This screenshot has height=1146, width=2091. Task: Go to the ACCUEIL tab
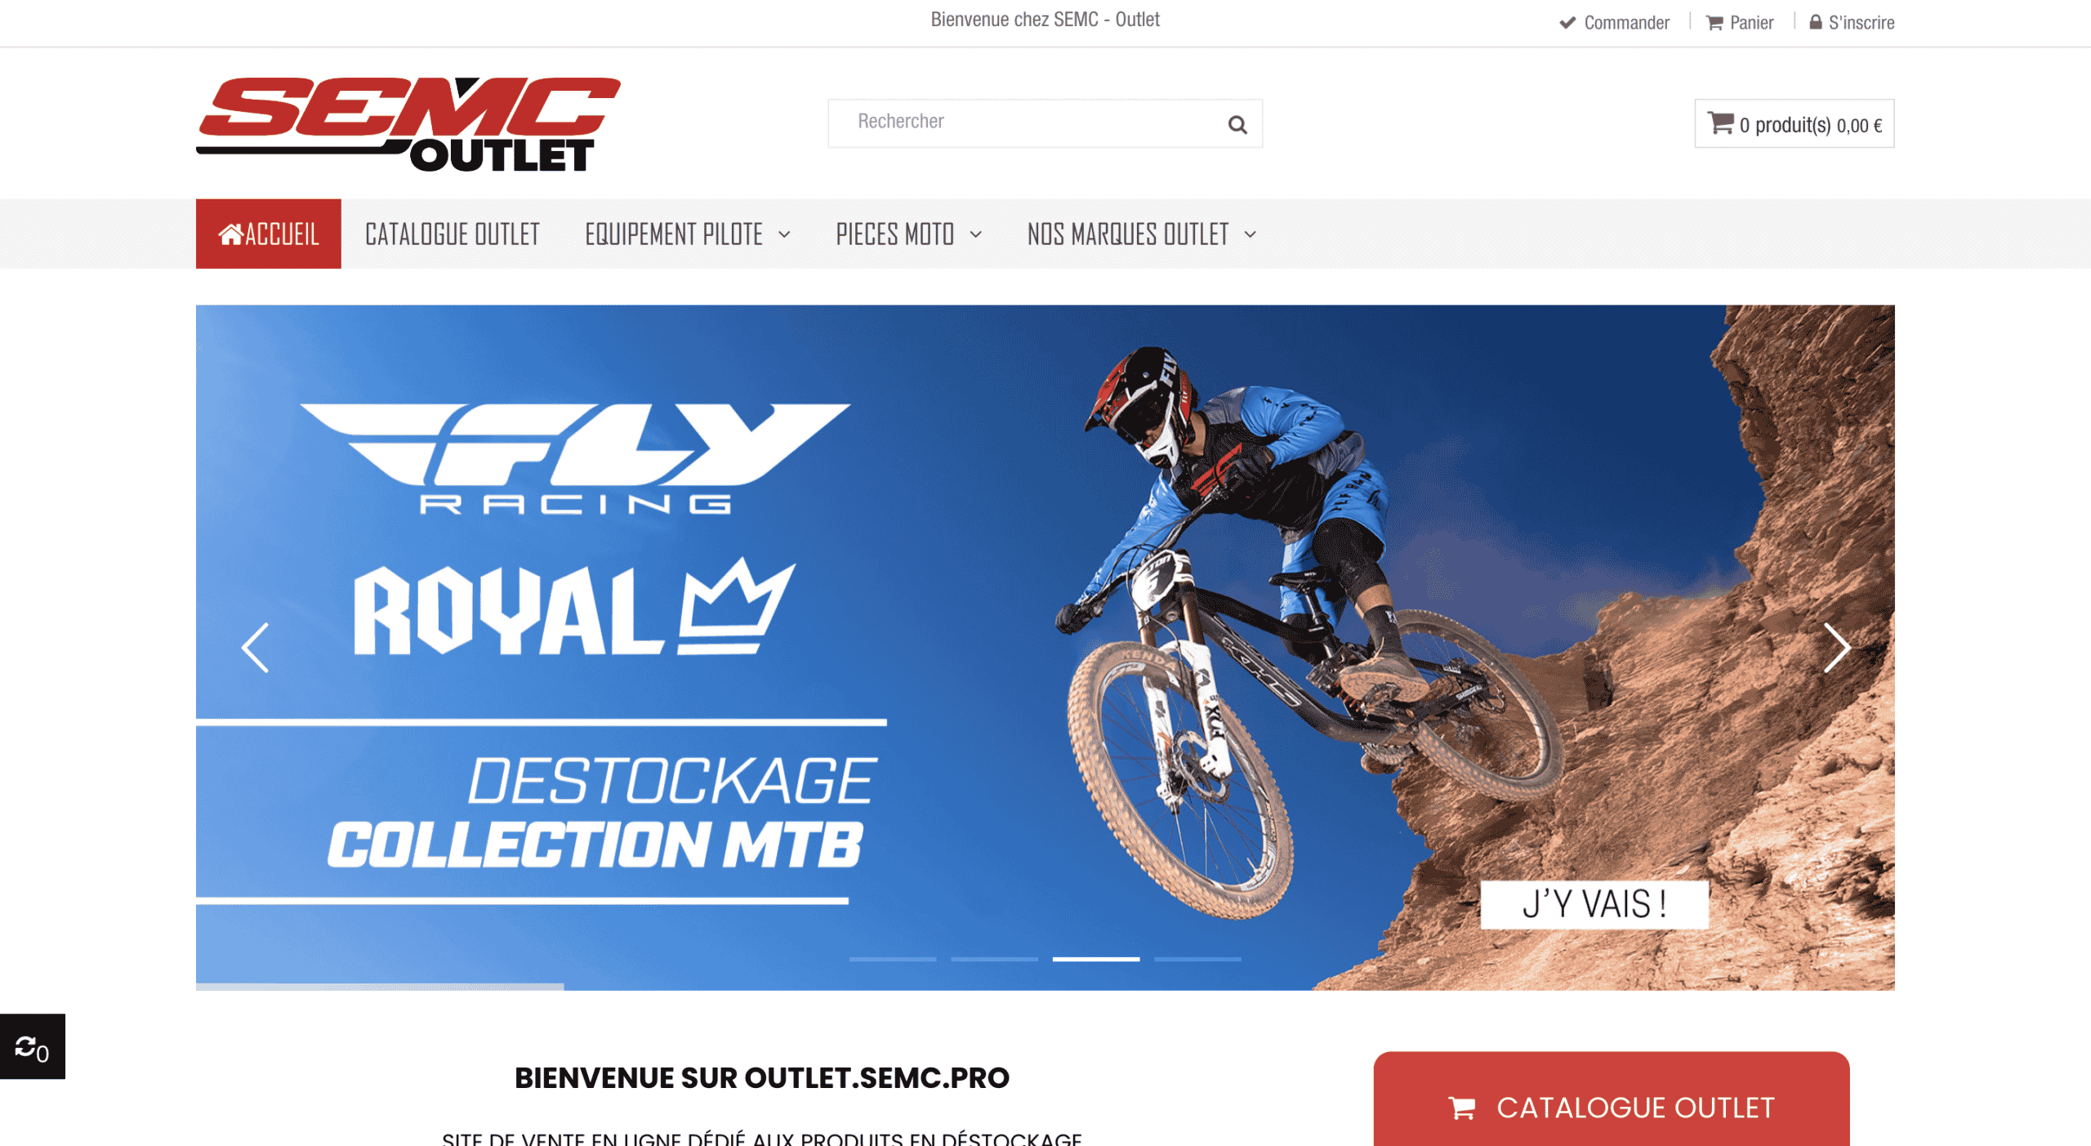pyautogui.click(x=269, y=234)
